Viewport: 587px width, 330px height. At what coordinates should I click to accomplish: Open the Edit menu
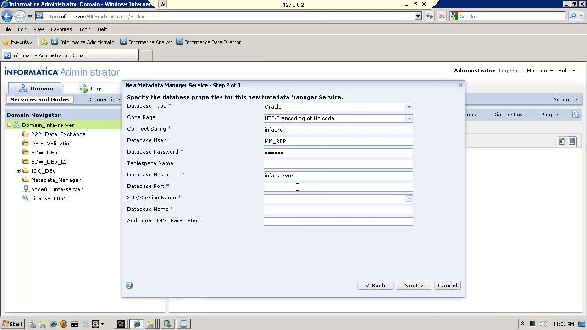click(22, 29)
